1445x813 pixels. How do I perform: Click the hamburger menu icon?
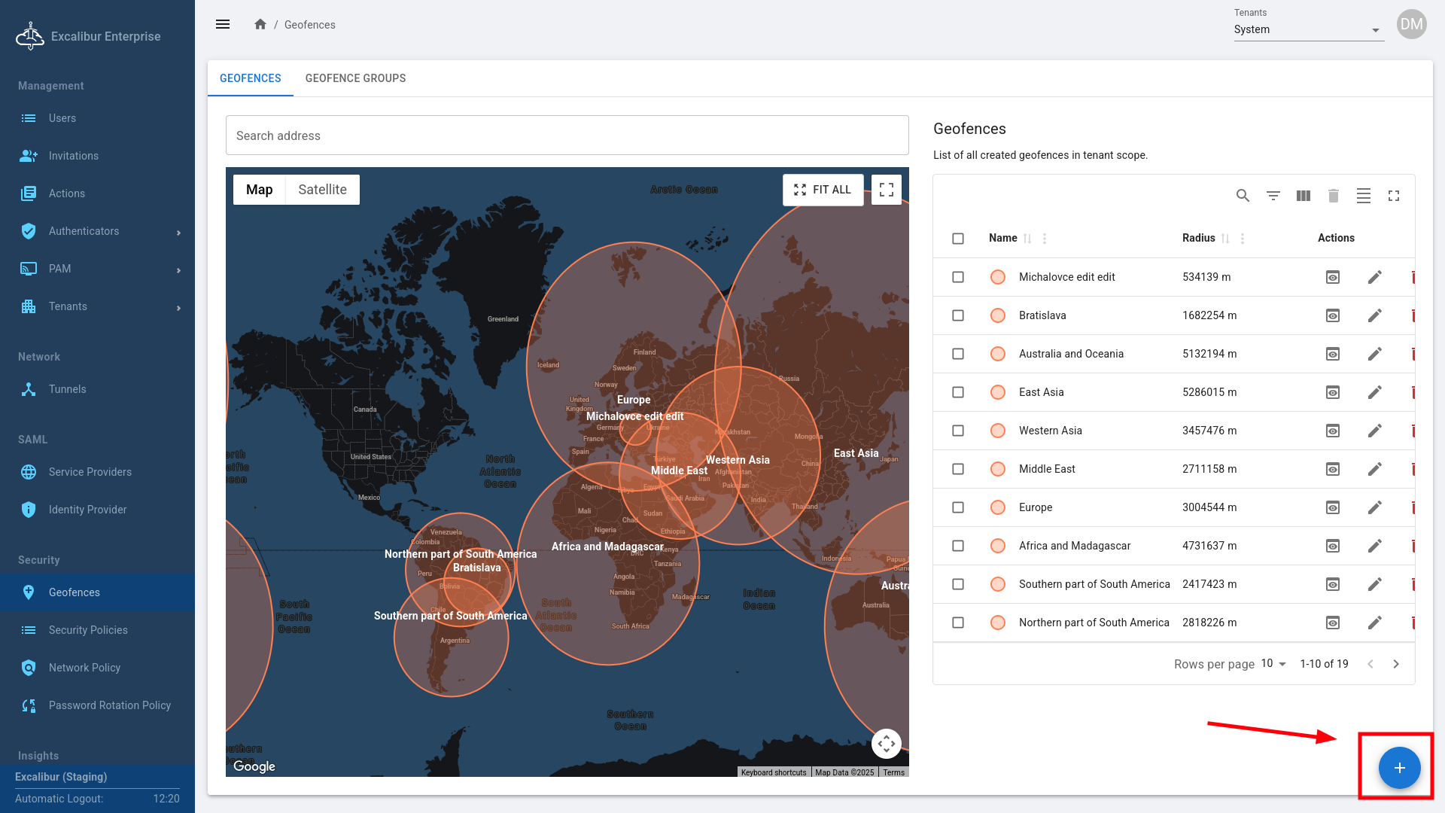pyautogui.click(x=223, y=24)
